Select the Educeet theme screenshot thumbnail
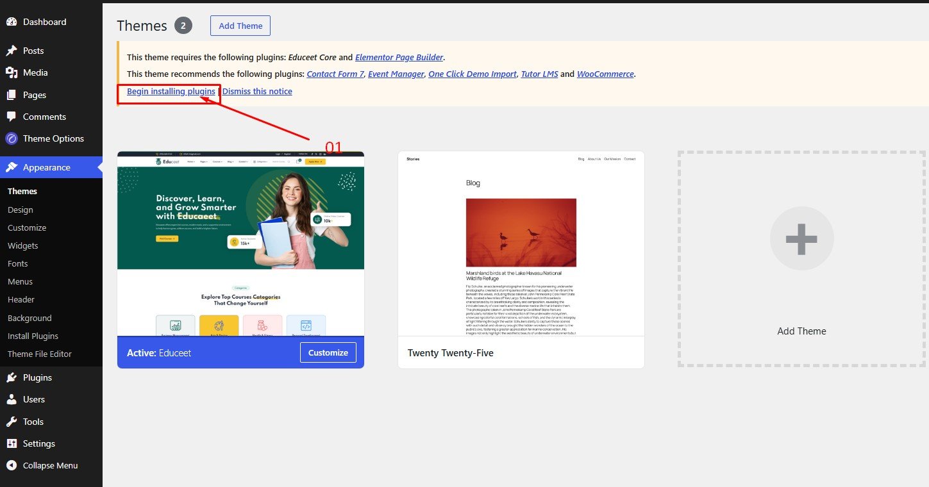This screenshot has height=487, width=929. (240, 244)
